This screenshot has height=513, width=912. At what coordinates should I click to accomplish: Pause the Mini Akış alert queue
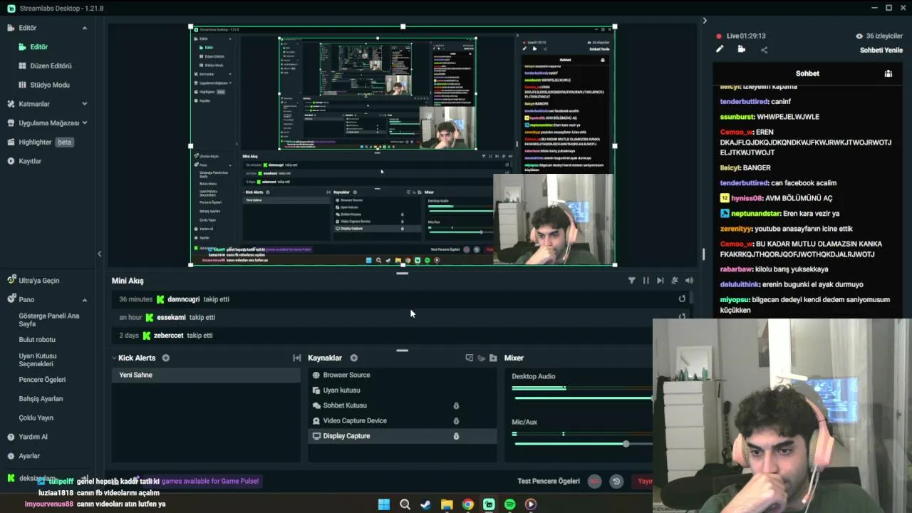pyautogui.click(x=646, y=281)
